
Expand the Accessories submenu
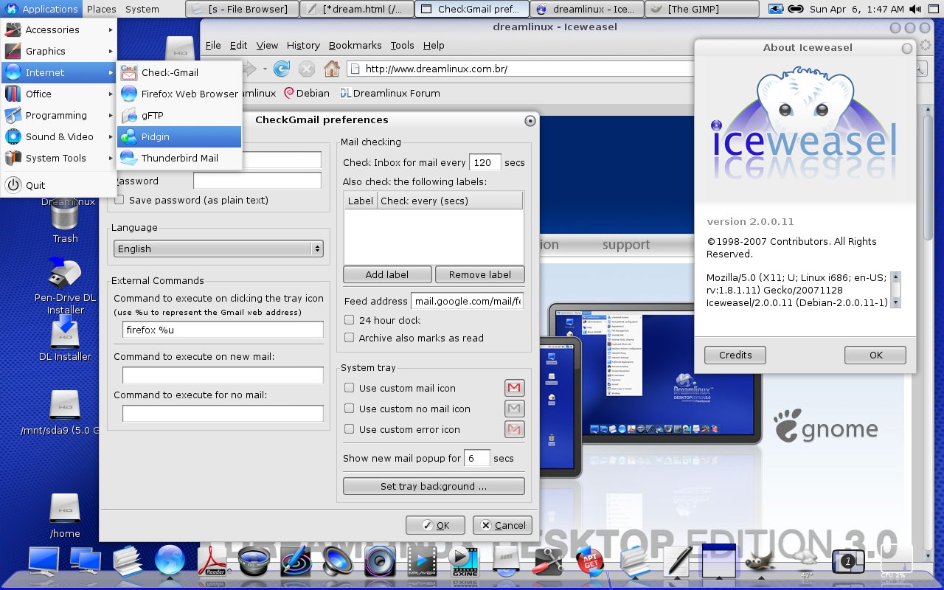coord(59,29)
